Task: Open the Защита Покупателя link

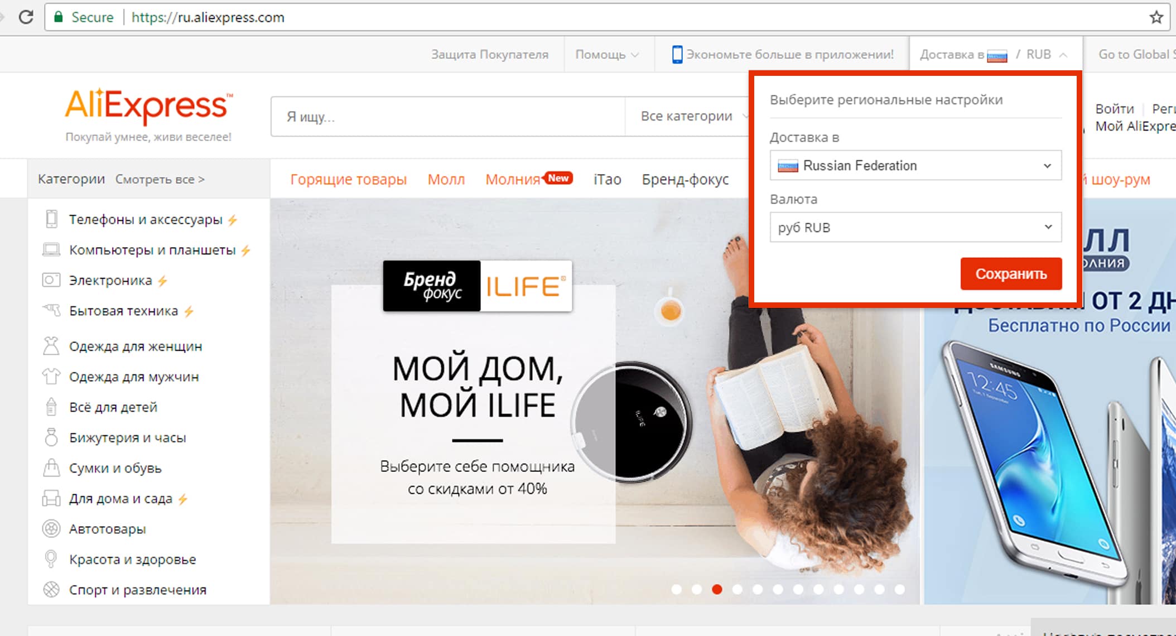Action: (x=489, y=54)
